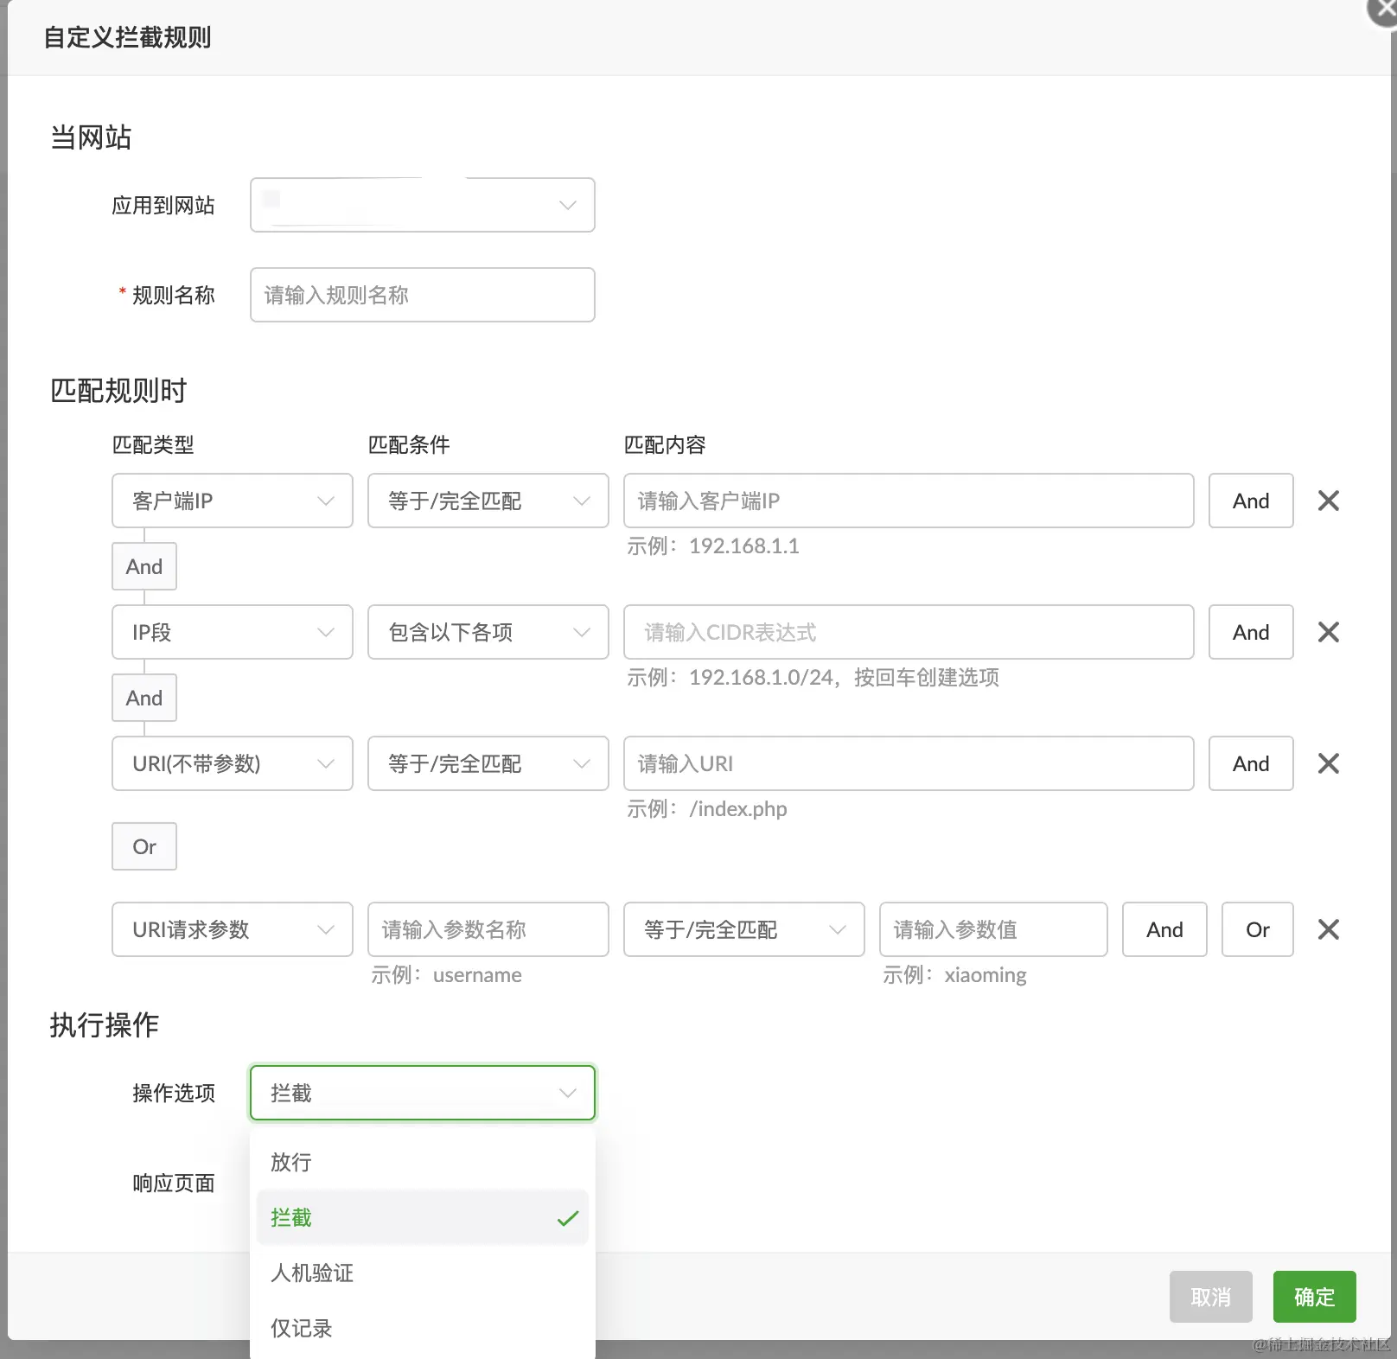Click the 操作选项 field label
The image size is (1397, 1359).
point(174,1093)
